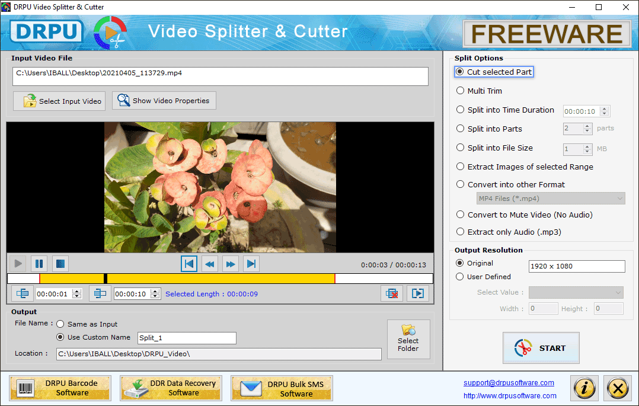639x406 pixels.
Task: Set start marker at current position
Action: point(23,293)
